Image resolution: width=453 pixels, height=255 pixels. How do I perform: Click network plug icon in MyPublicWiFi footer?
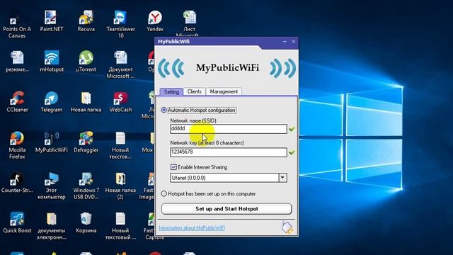coord(287,227)
